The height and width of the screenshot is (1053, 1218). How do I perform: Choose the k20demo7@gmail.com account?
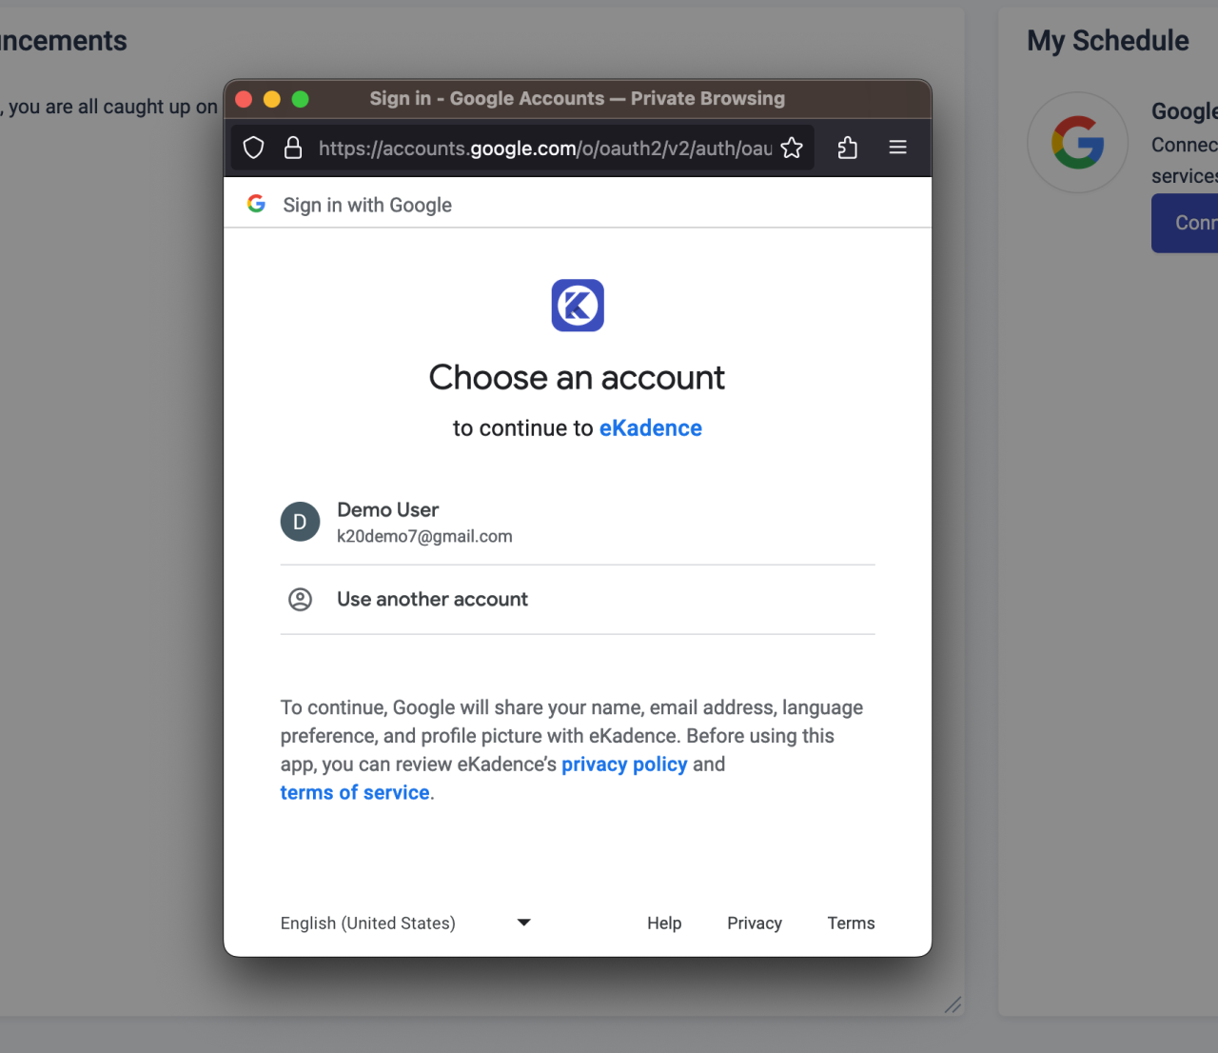click(x=424, y=536)
